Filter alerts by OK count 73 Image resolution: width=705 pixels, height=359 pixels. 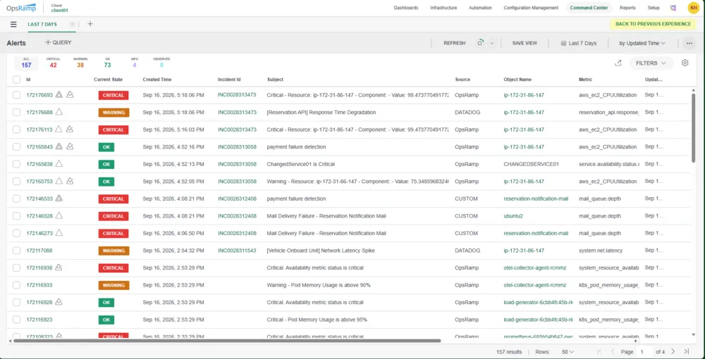(x=107, y=63)
